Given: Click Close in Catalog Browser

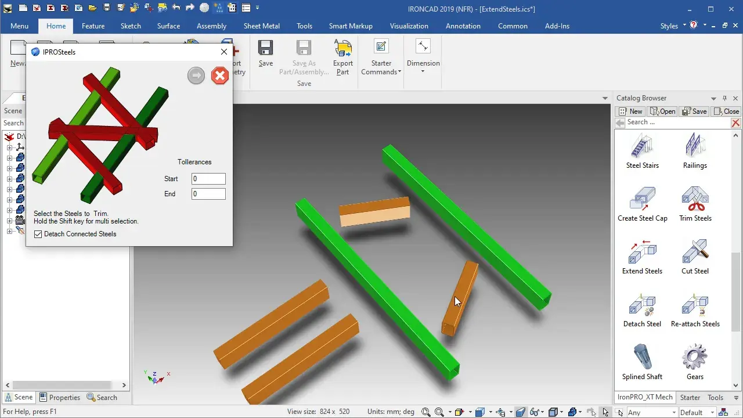Looking at the screenshot, I should (x=726, y=111).
